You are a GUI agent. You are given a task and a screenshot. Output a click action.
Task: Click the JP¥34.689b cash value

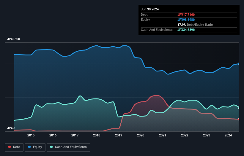tap(186, 30)
